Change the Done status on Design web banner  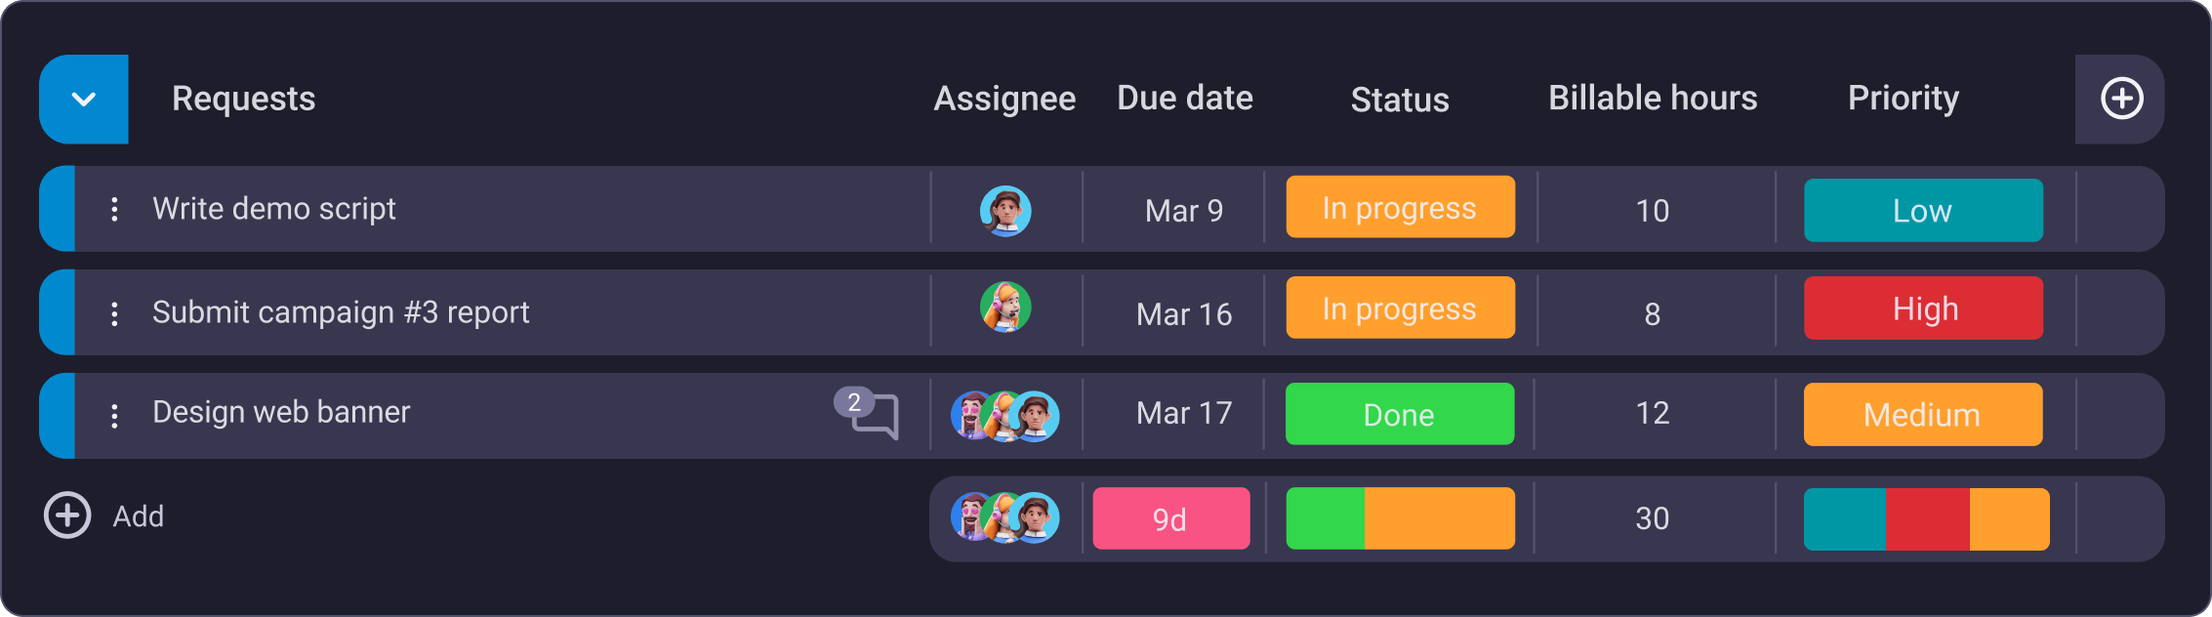1399,414
